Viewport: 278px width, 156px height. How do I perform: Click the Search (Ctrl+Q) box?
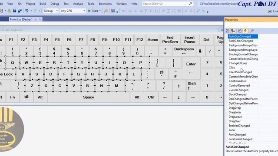pyautogui.click(x=168, y=4)
